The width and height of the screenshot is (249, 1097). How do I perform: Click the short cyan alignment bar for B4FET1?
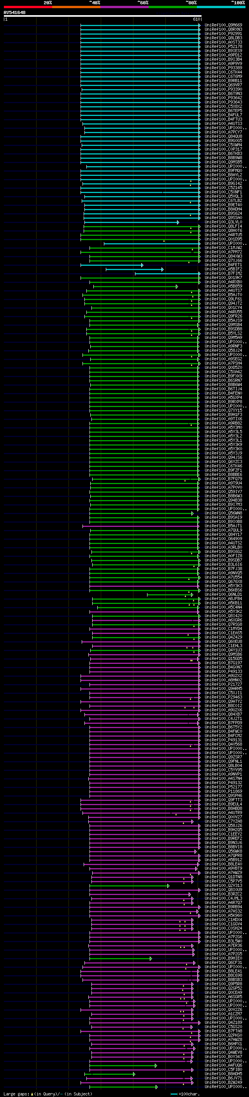[112, 265]
